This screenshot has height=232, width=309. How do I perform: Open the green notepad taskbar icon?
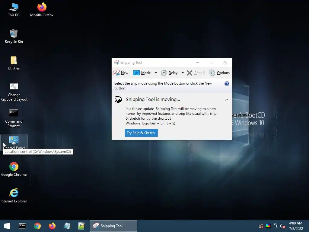coord(81,226)
